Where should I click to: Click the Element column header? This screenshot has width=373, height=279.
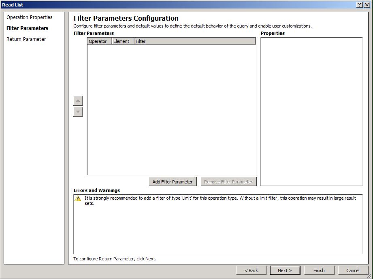pos(123,41)
